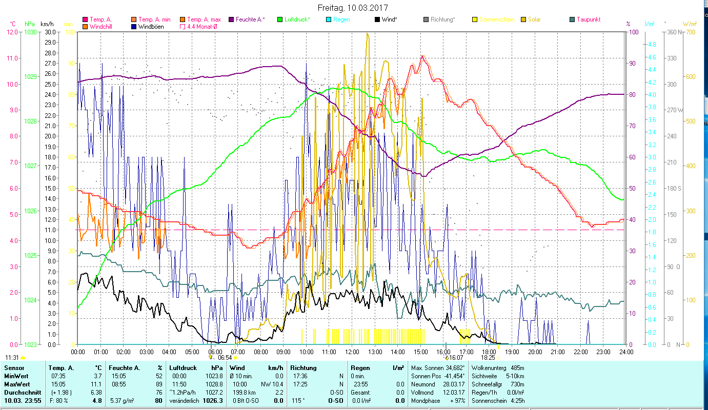Click the sun icon beside 11:31
Screen dimensions: 708x410
23,358
